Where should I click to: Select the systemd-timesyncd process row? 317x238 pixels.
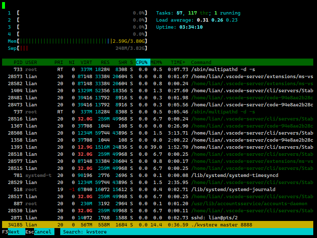[x=158, y=175]
